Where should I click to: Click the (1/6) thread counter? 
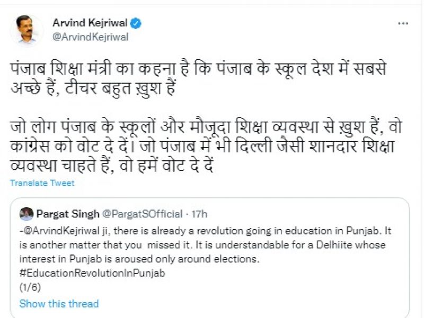pyautogui.click(x=30, y=287)
